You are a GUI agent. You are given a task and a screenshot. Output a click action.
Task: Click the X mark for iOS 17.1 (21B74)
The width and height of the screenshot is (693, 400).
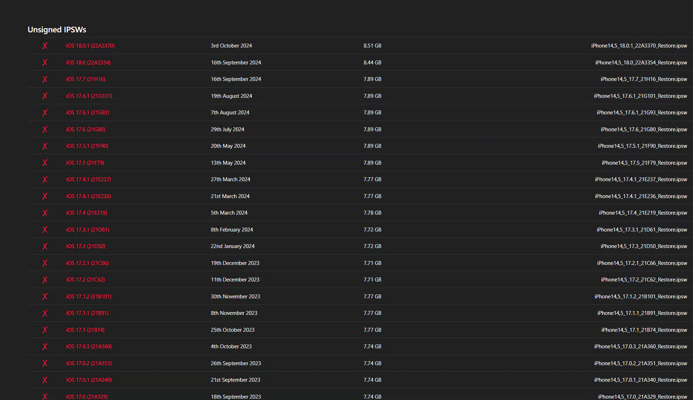pyautogui.click(x=45, y=330)
